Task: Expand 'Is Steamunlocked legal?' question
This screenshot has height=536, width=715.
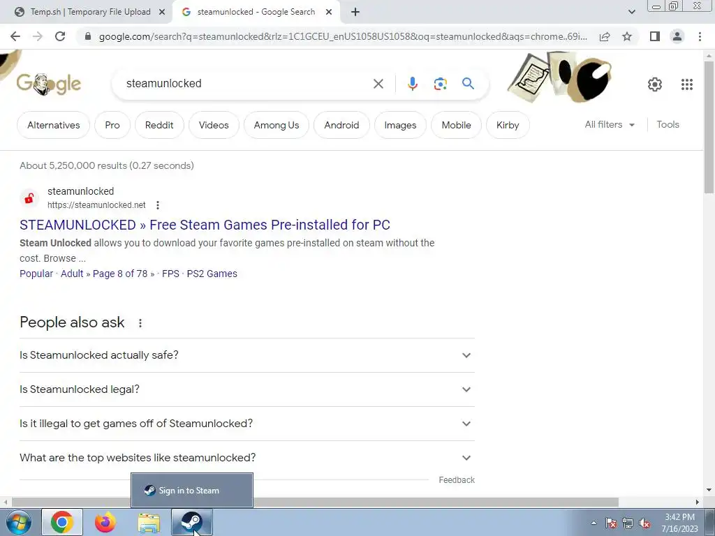Action: point(246,389)
